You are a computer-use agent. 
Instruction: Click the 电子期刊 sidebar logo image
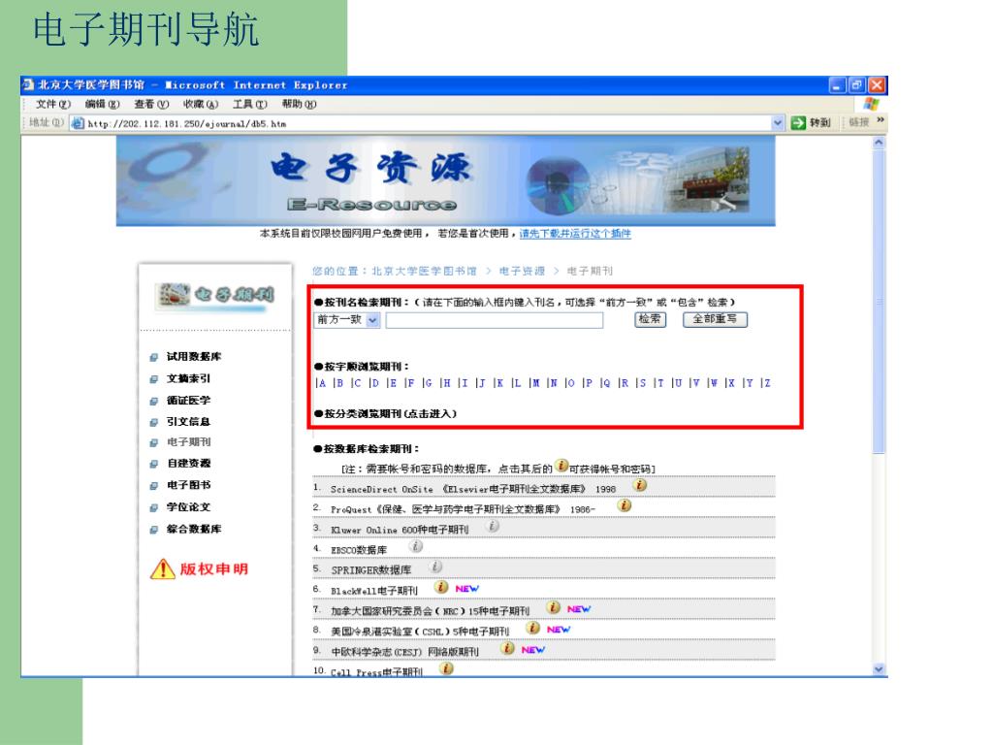(x=215, y=296)
